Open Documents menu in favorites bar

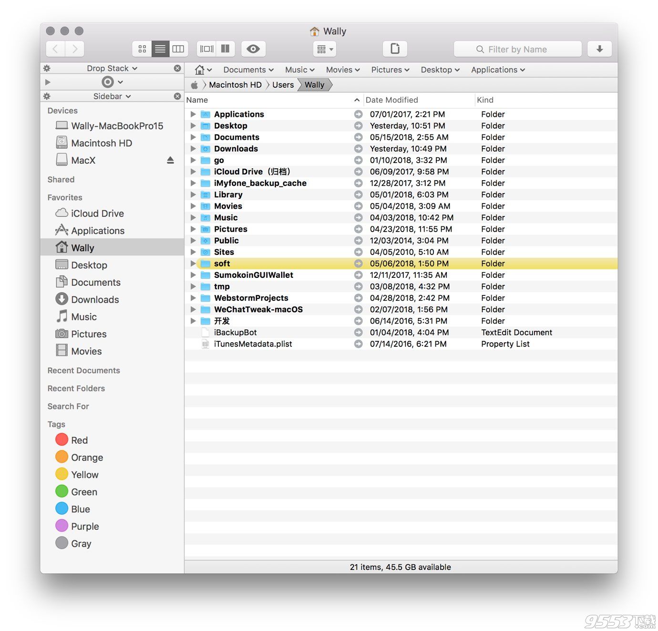(248, 70)
